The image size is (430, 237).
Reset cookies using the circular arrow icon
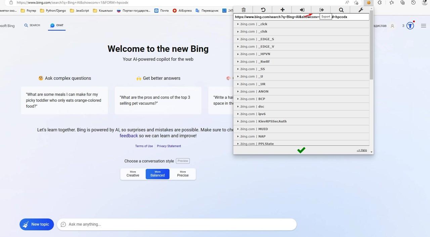(x=263, y=10)
